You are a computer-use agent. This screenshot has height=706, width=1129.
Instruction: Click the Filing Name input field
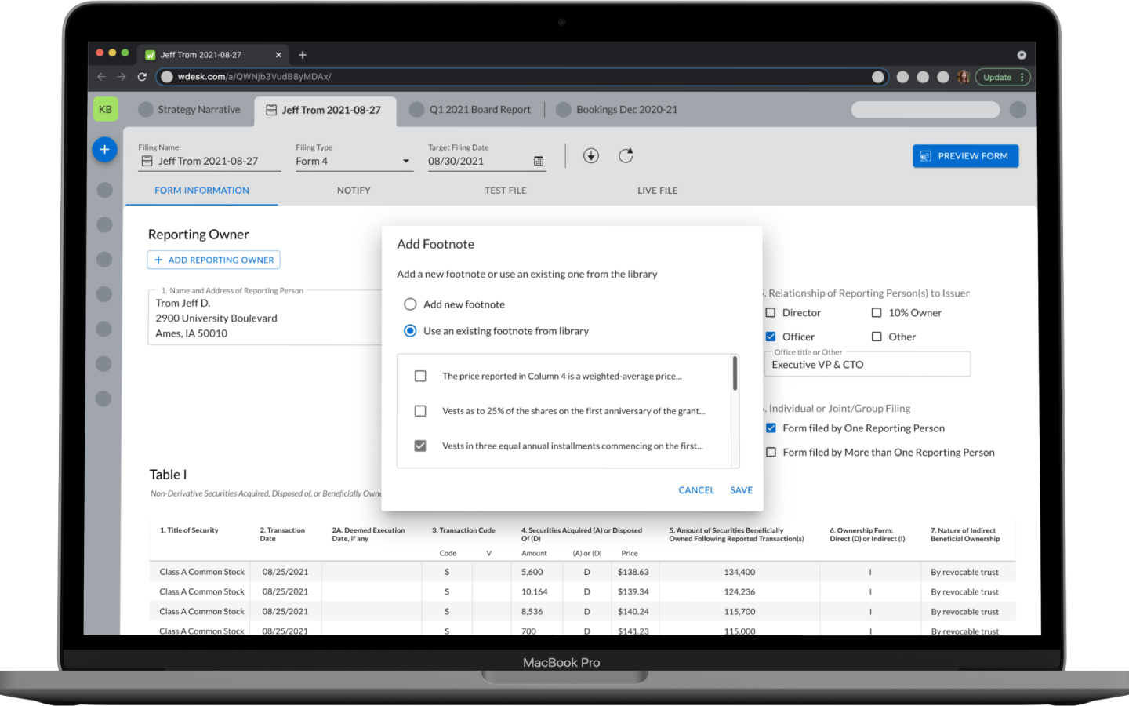[209, 161]
